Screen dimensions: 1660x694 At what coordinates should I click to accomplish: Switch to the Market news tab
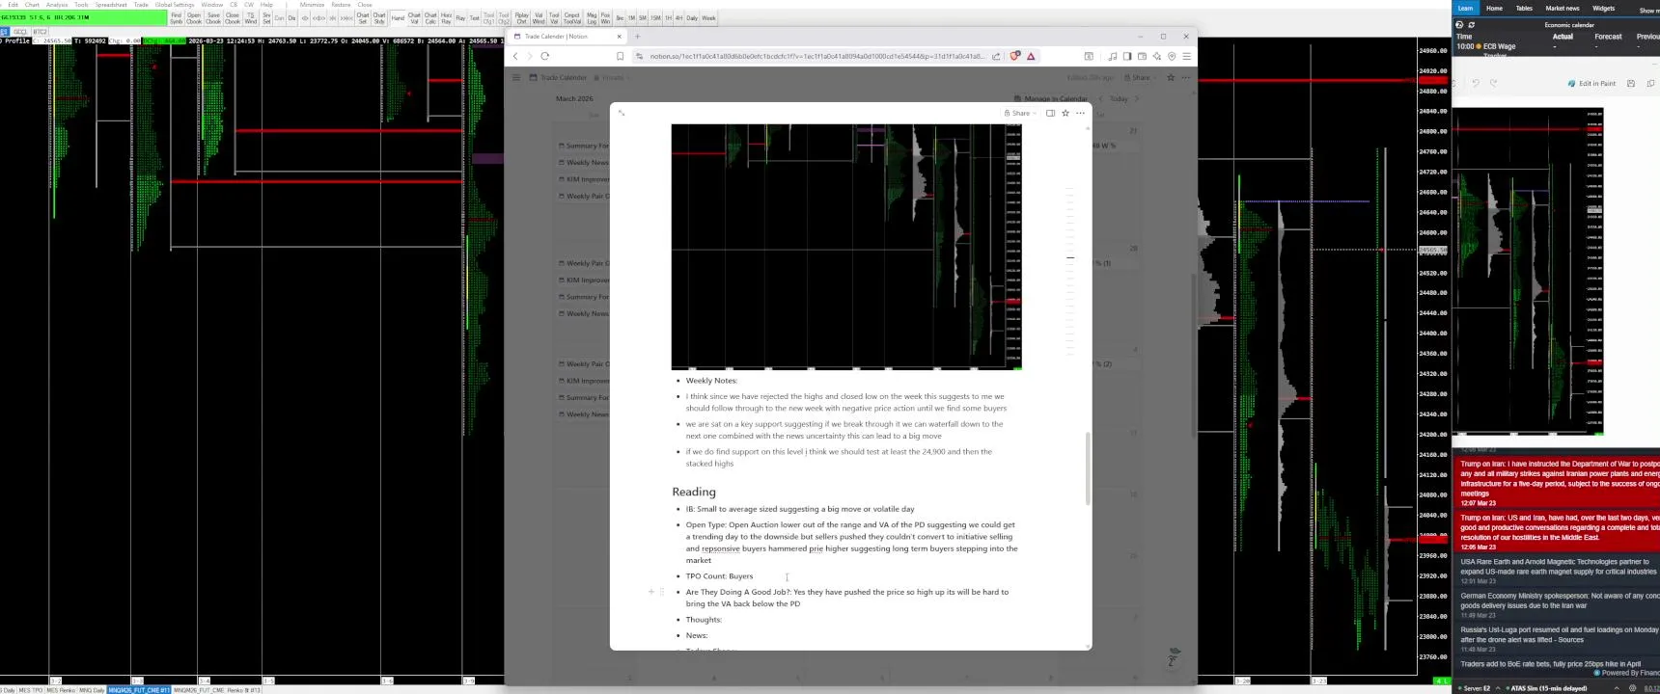pos(1563,8)
